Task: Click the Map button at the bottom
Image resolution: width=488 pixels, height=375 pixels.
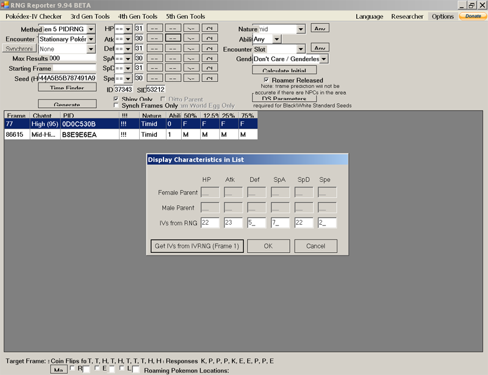Action: click(x=59, y=370)
